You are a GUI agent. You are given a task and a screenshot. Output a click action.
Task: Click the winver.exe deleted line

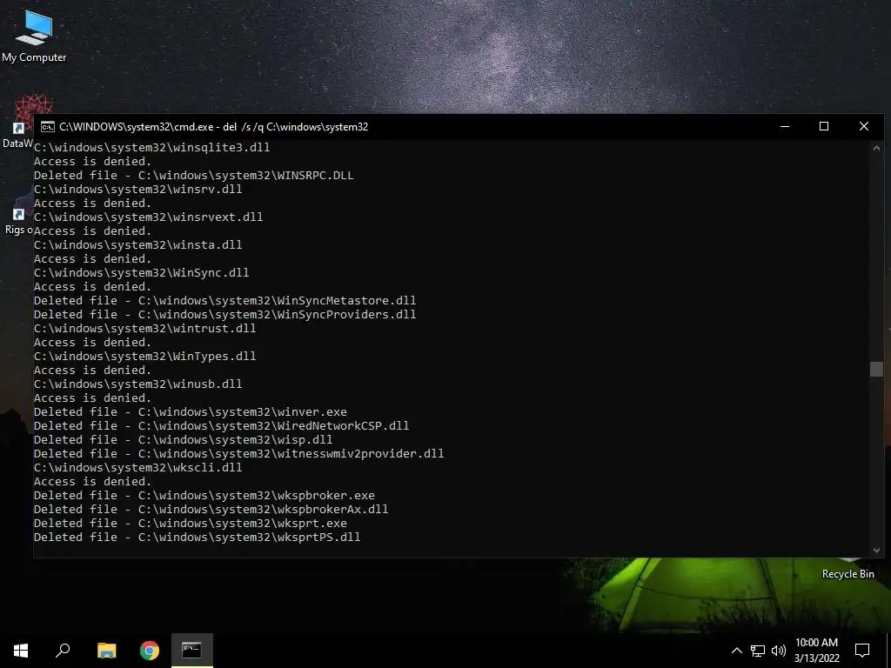[191, 411]
